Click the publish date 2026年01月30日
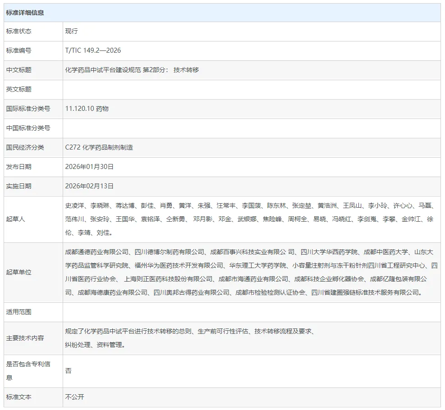The image size is (445, 410). (89, 167)
